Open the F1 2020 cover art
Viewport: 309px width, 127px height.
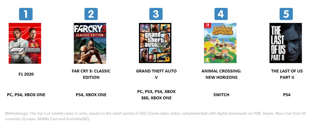25,43
